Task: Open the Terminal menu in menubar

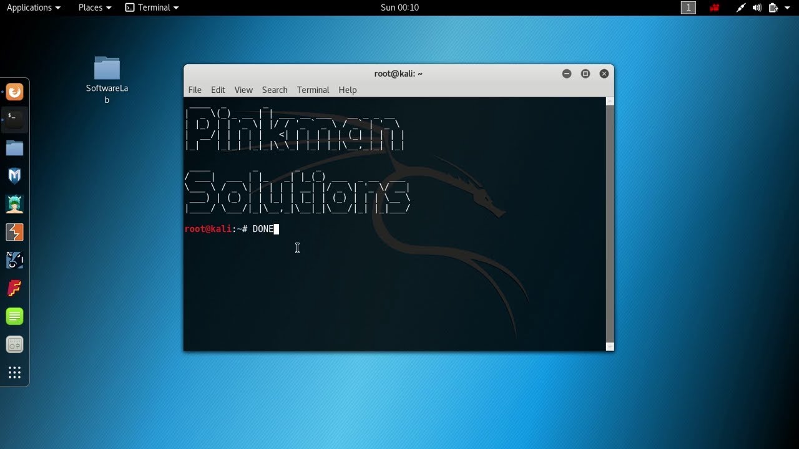Action: (x=313, y=90)
